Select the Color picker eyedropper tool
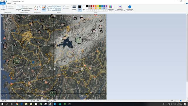Screen dimensions: 188x106 pyautogui.click(x=37, y=9)
